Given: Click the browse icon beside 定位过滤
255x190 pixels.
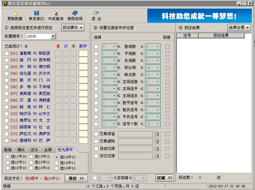Looking at the screenshot, I should (157, 156).
